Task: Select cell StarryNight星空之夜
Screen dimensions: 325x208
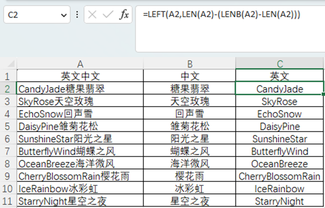Action: [80, 201]
